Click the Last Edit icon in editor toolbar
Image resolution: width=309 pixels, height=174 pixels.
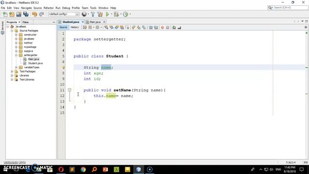click(x=85, y=28)
